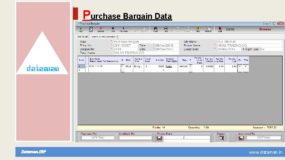Click the Site(s) icon button
The width and height of the screenshot is (285, 160).
coord(221,138)
